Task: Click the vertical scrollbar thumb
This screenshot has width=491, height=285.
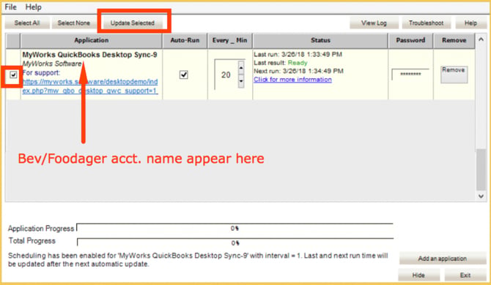Action: [481, 170]
